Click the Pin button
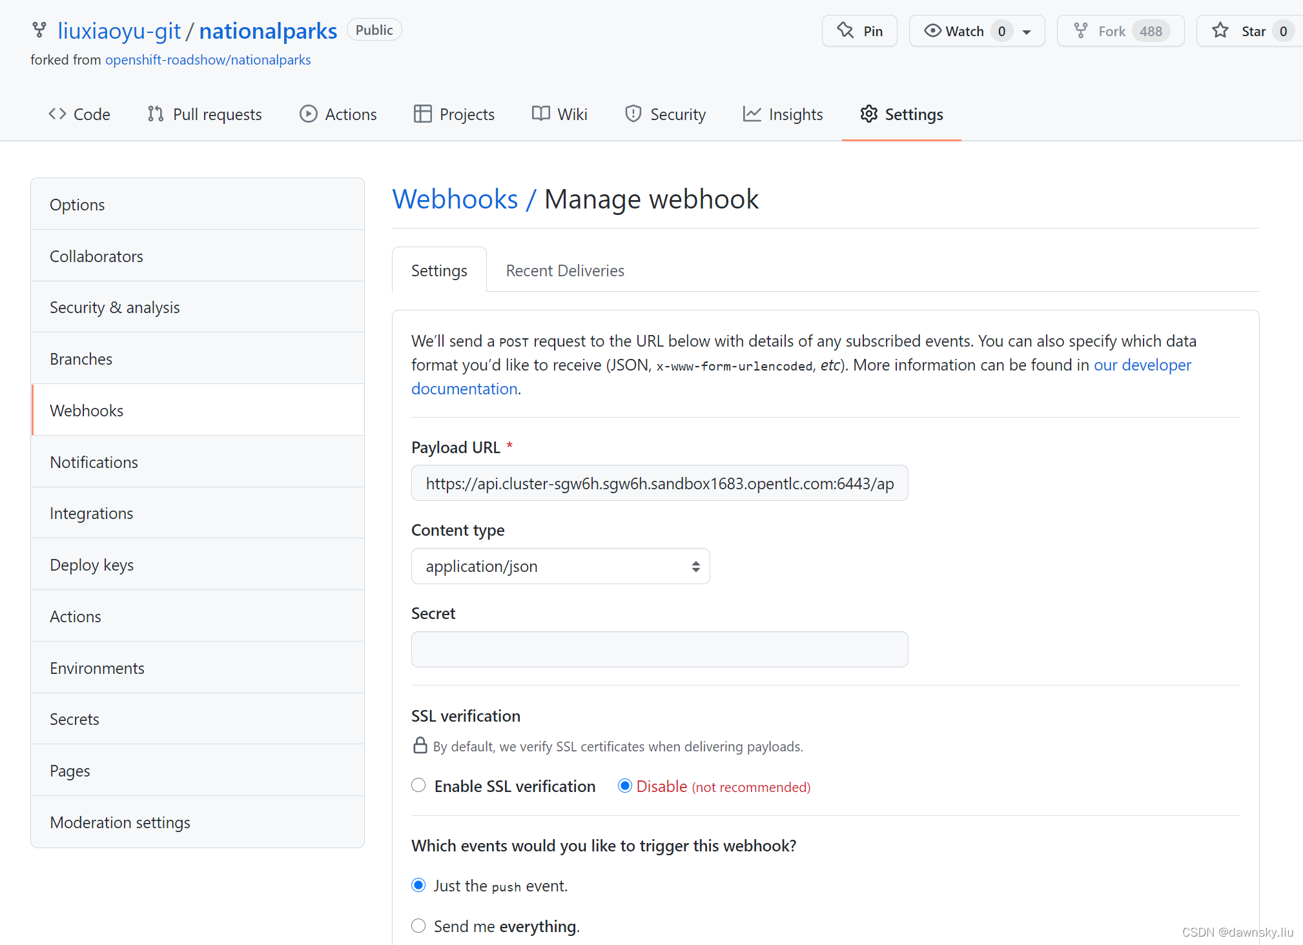Image resolution: width=1303 pixels, height=945 pixels. pyautogui.click(x=859, y=31)
